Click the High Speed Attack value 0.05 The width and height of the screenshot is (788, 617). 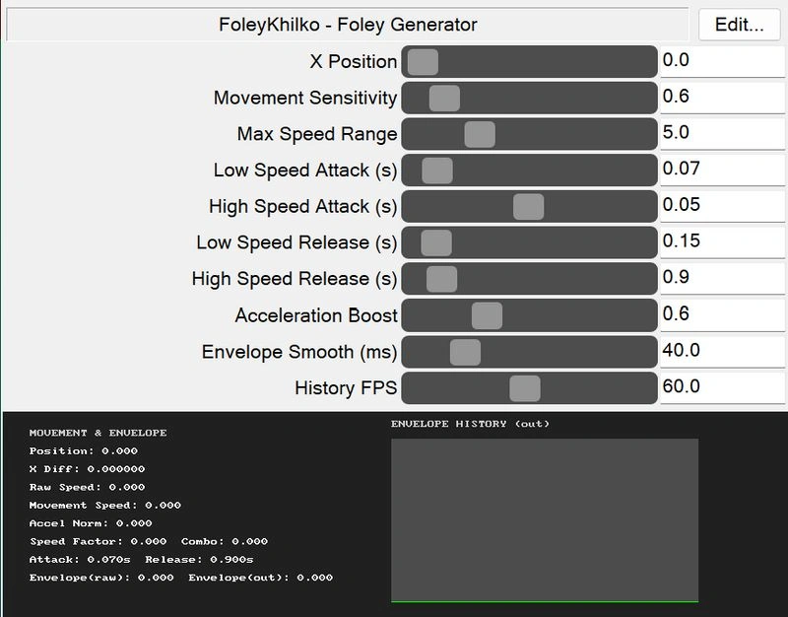pos(722,206)
